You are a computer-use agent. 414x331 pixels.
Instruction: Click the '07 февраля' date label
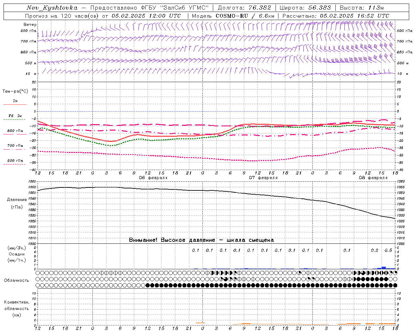[x=263, y=178]
